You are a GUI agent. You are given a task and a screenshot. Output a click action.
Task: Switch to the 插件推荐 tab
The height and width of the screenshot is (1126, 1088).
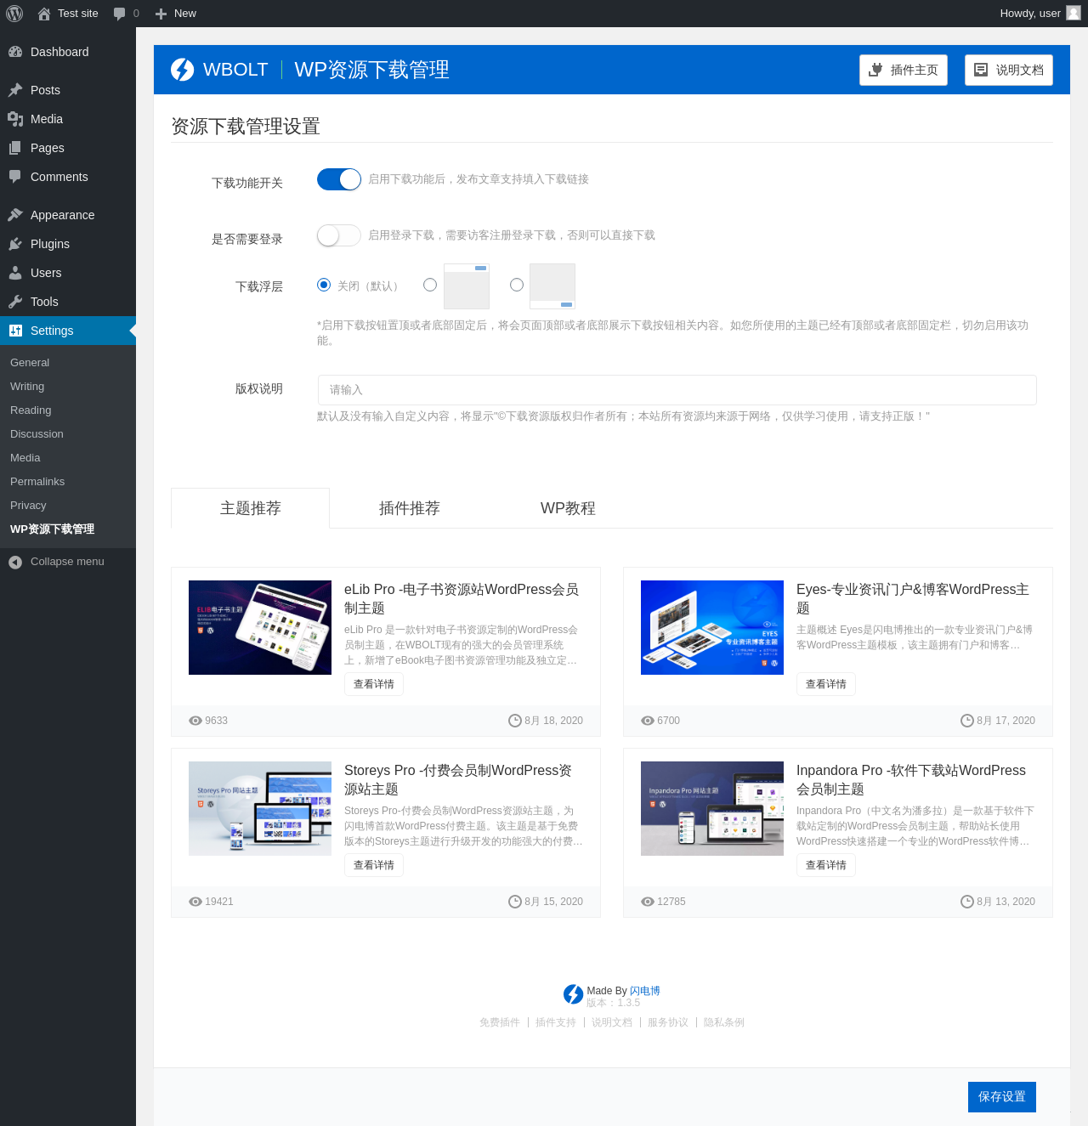click(410, 508)
